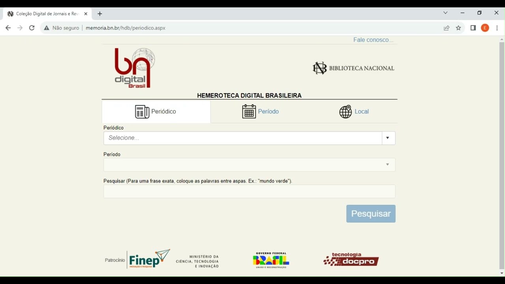Go back using the browser back arrow
Viewport: 505px width, 284px height.
[x=8, y=28]
